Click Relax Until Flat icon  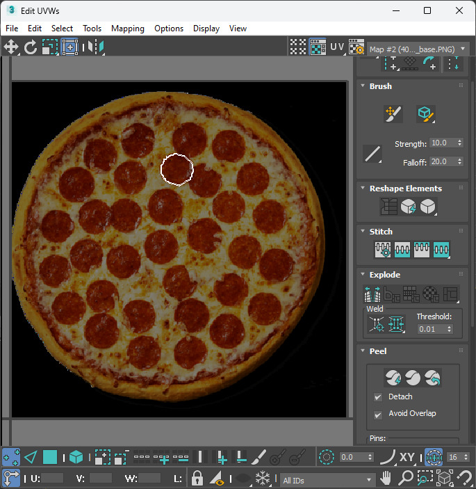click(408, 207)
